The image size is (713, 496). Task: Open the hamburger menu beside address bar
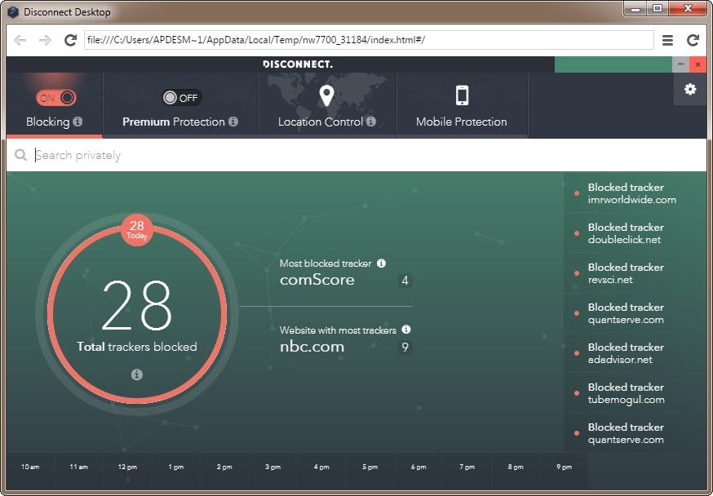point(667,40)
